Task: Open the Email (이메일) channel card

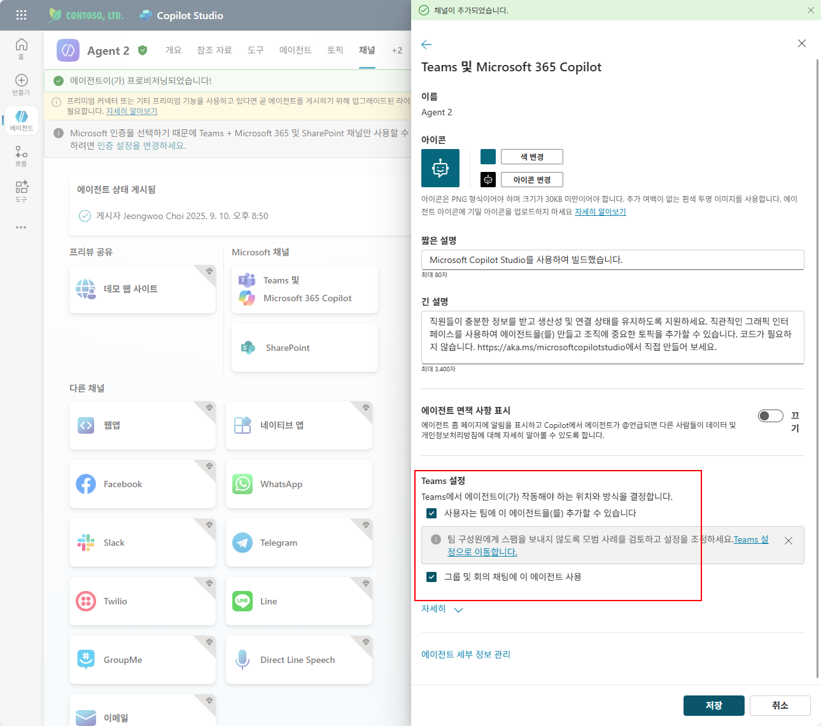Action: [x=143, y=711]
